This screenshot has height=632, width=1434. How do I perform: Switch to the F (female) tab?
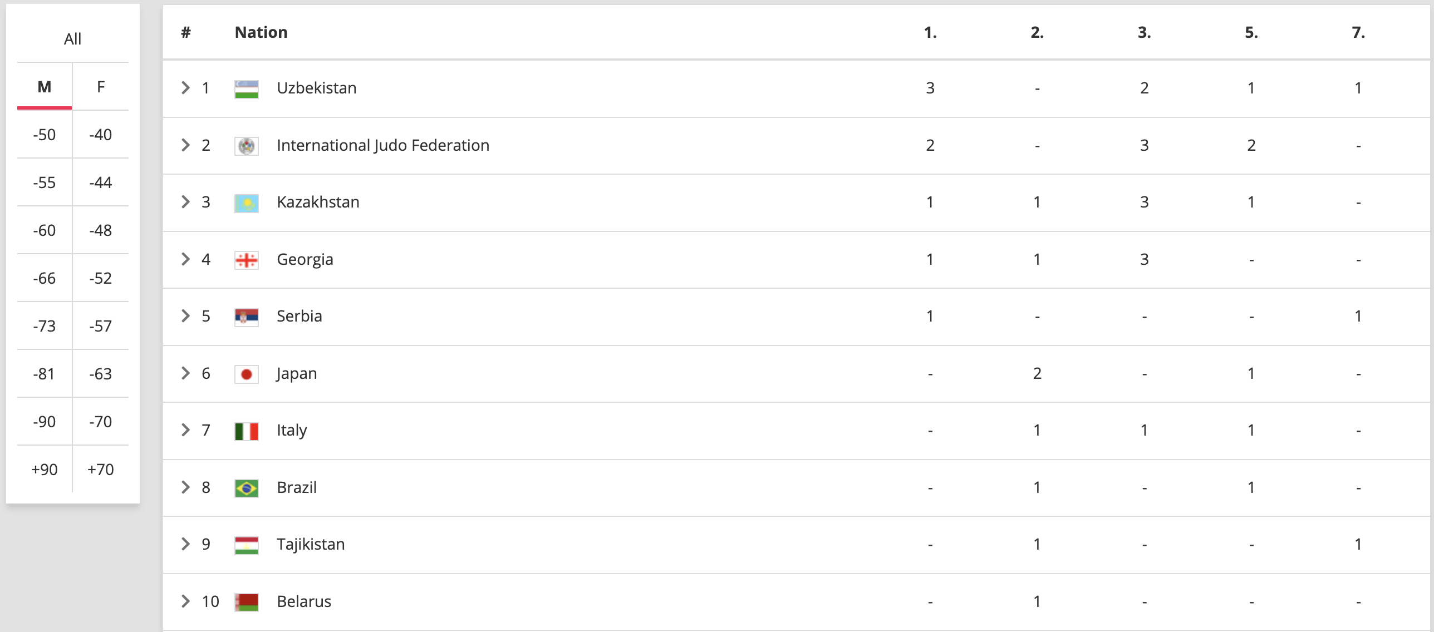[101, 87]
